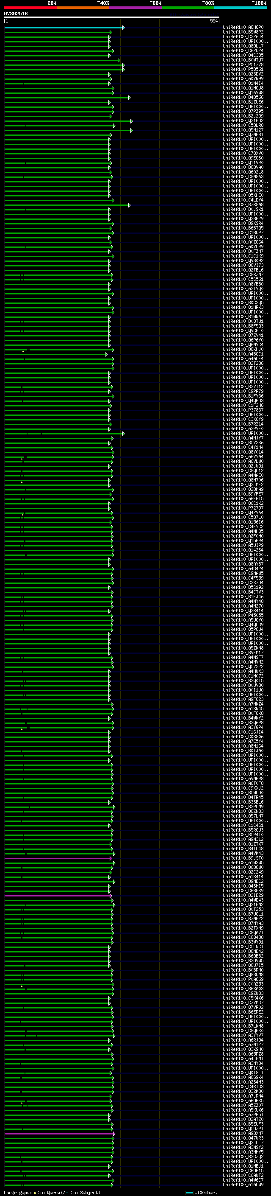Click hit label UniRef100_Q8U7I5
This screenshot has width=271, height=1196.
point(243,965)
